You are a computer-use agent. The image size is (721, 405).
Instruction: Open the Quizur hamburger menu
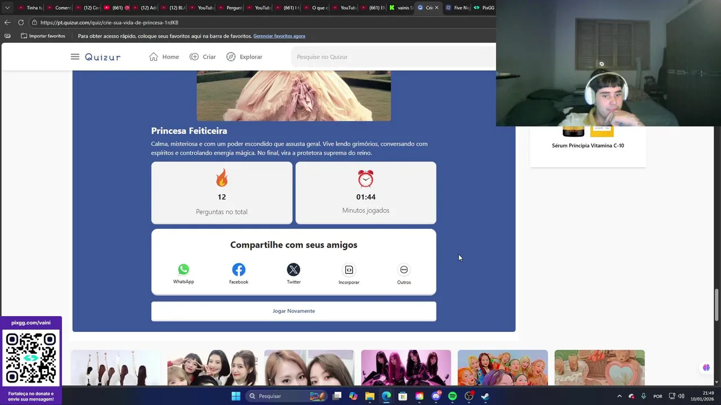pyautogui.click(x=75, y=57)
